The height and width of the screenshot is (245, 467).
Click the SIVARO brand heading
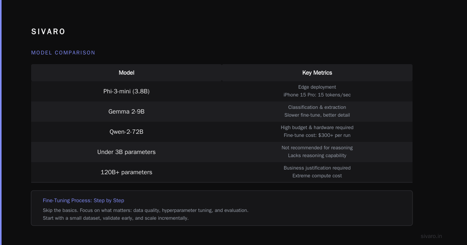[48, 32]
